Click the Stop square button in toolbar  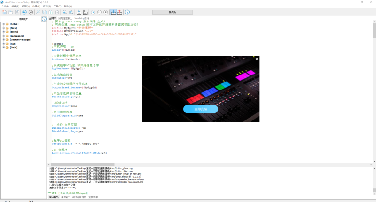pos(105,12)
